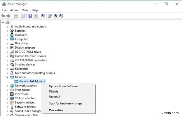Minimize the Device Manager window
This screenshot has width=182, height=116.
coord(156,4)
